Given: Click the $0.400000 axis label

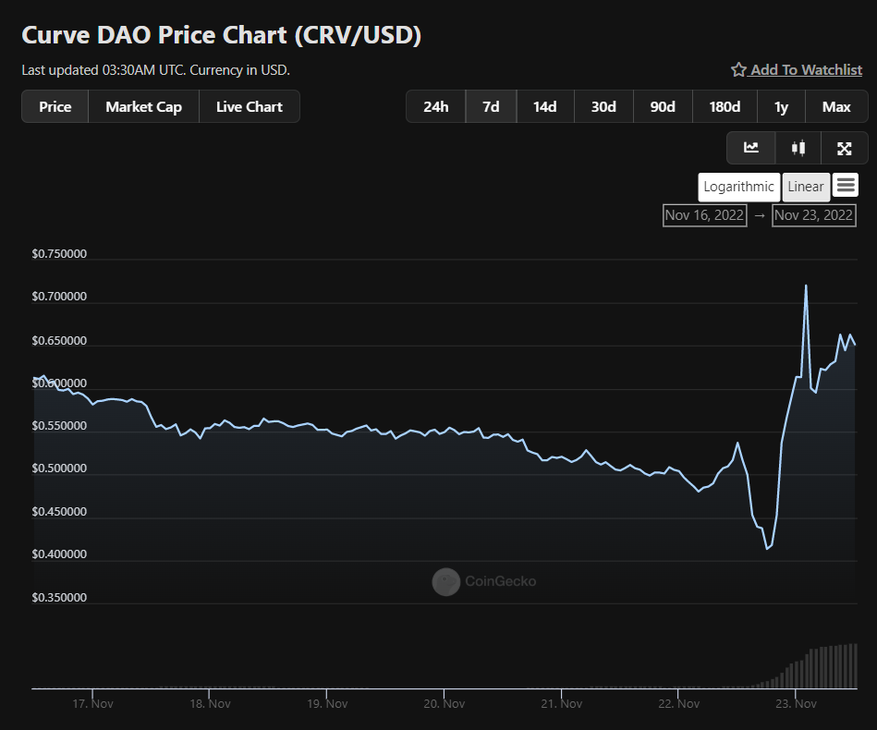Looking at the screenshot, I should pyautogui.click(x=59, y=554).
